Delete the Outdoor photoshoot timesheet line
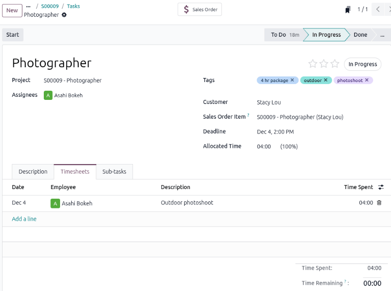This screenshot has height=291, width=391. (379, 203)
